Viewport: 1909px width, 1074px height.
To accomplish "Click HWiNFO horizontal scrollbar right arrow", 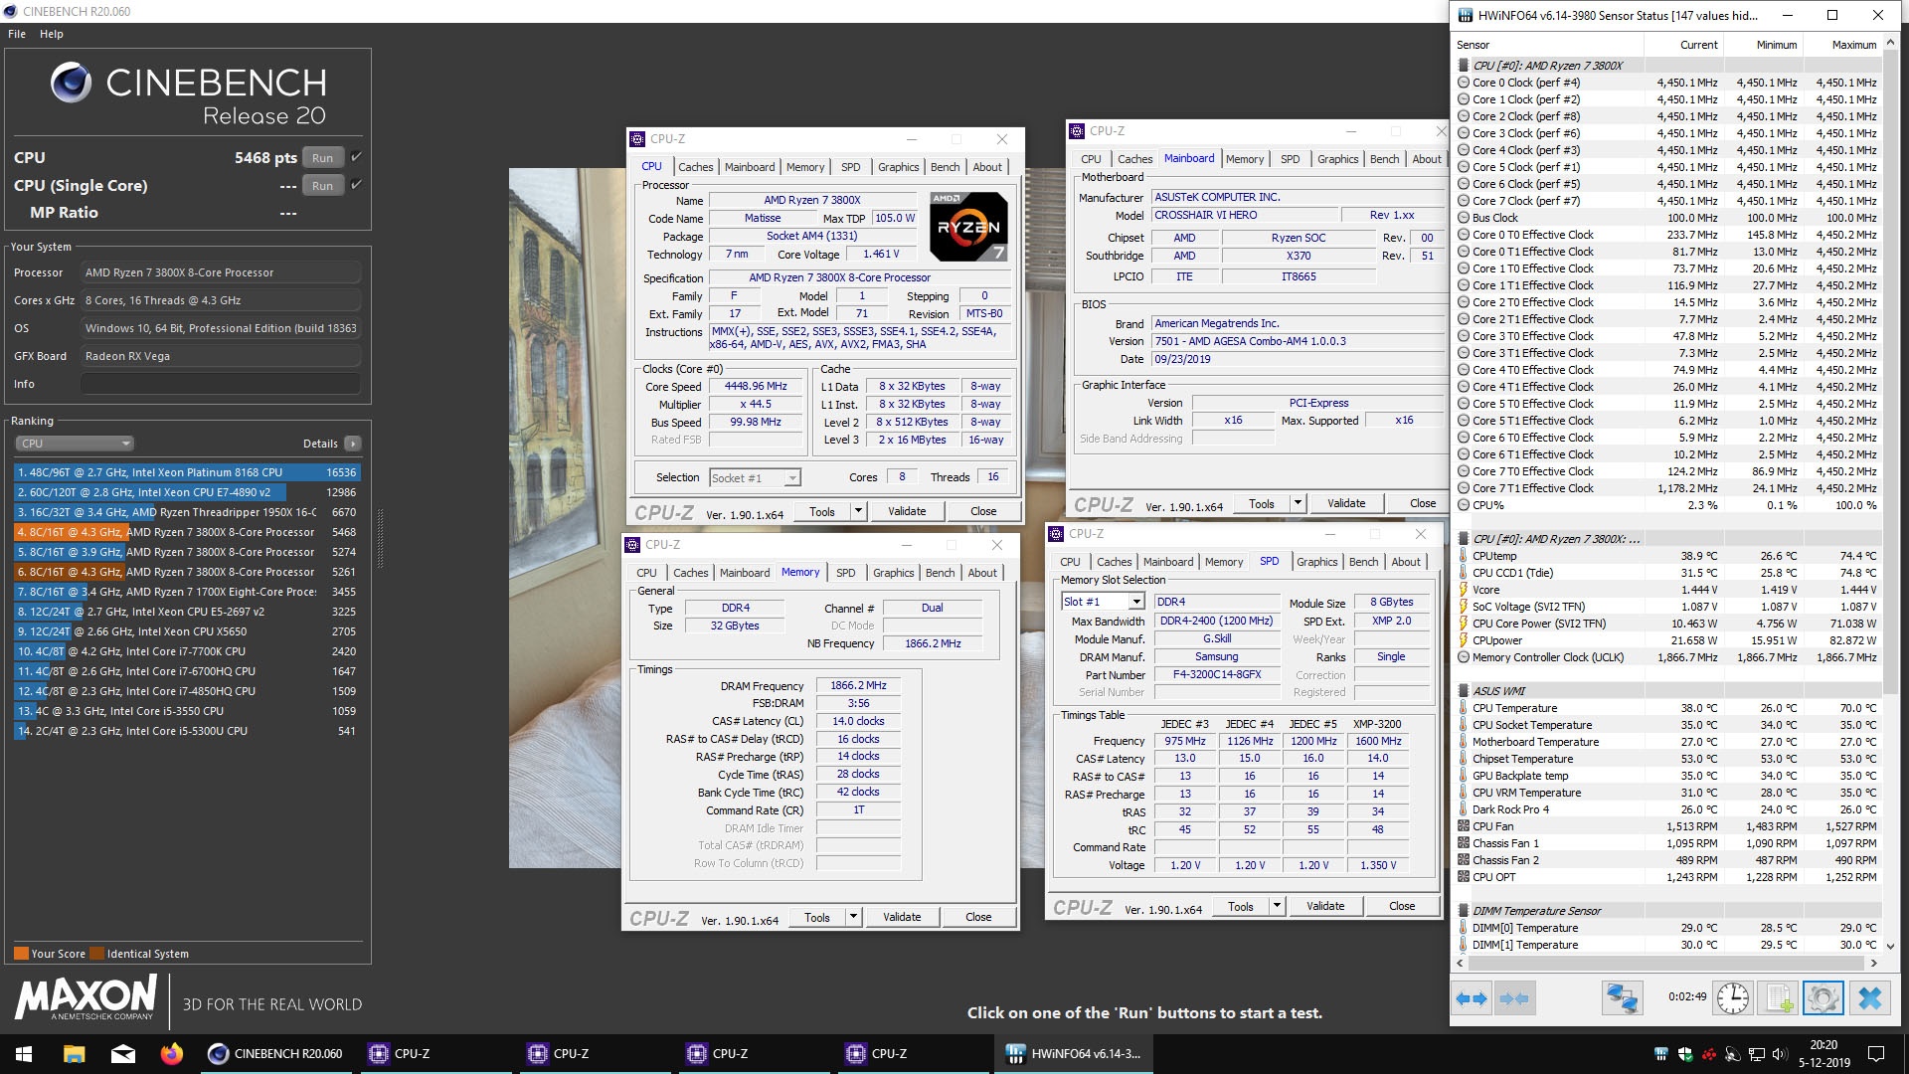I will 1873,963.
